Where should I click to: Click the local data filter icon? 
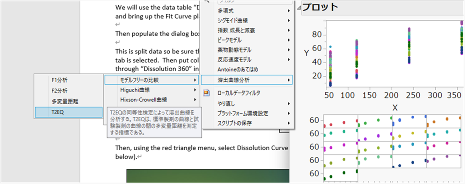pyautogui.click(x=207, y=93)
